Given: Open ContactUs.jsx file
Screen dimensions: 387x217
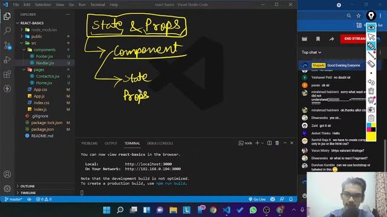Looking at the screenshot, I should (48, 77).
